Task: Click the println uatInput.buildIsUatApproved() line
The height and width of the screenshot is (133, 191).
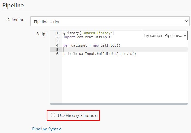Action: (x=99, y=54)
